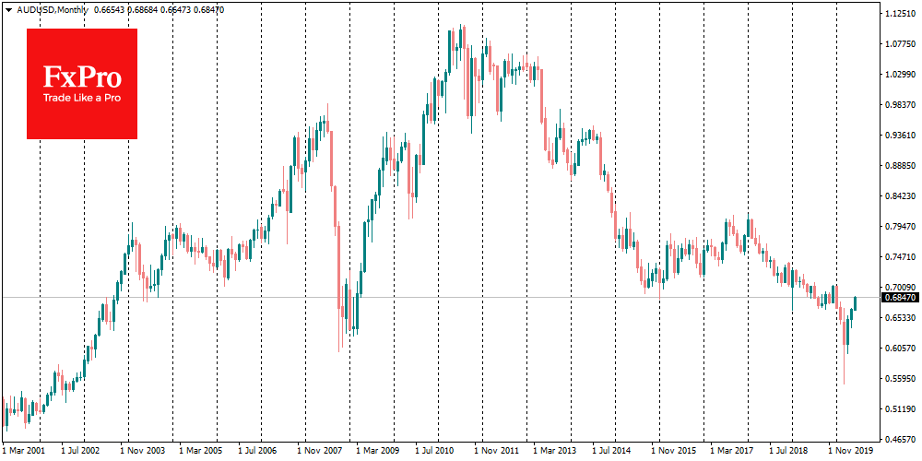Select the 0.46570 price scale label
Viewport: 922px width, 461px height.
(x=898, y=439)
